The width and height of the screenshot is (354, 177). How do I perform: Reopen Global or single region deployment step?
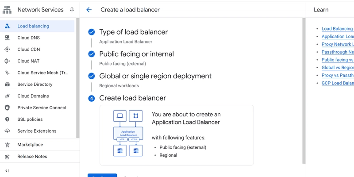click(x=155, y=76)
